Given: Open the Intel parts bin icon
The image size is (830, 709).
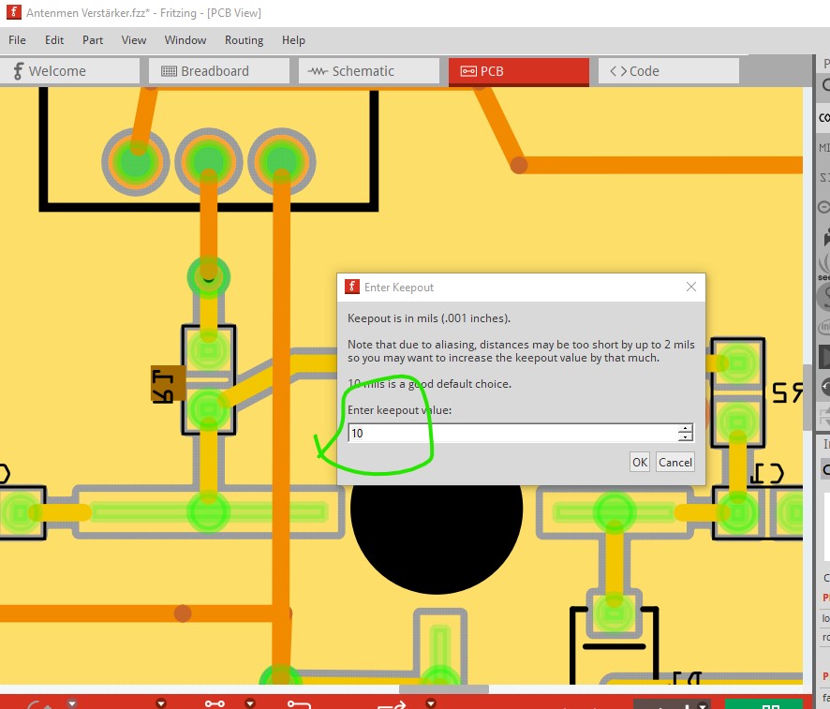Looking at the screenshot, I should [x=824, y=327].
